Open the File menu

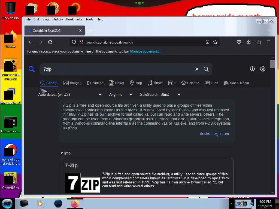(x=28, y=19)
